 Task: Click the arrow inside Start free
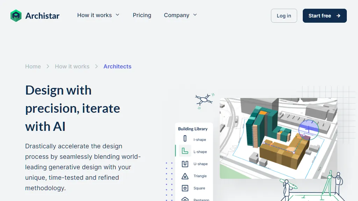[x=338, y=16]
